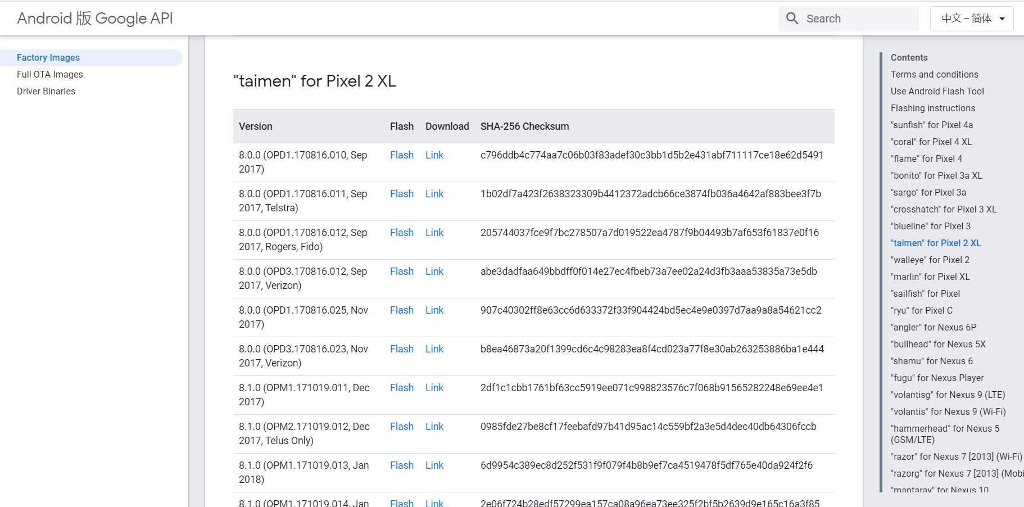Click the Version column header

click(256, 126)
